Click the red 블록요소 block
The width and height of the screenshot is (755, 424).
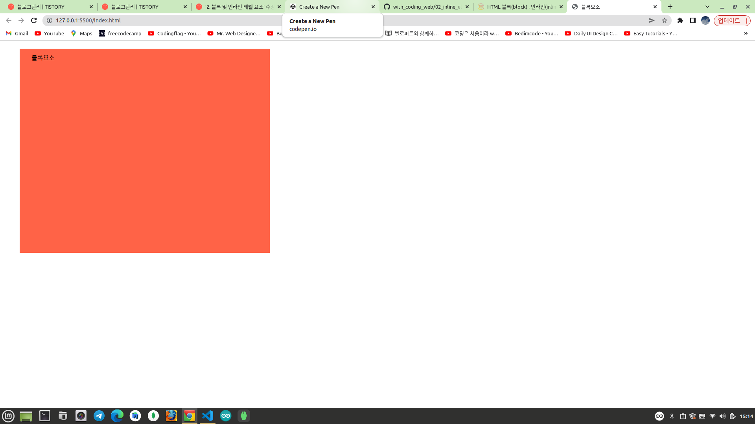(x=145, y=151)
